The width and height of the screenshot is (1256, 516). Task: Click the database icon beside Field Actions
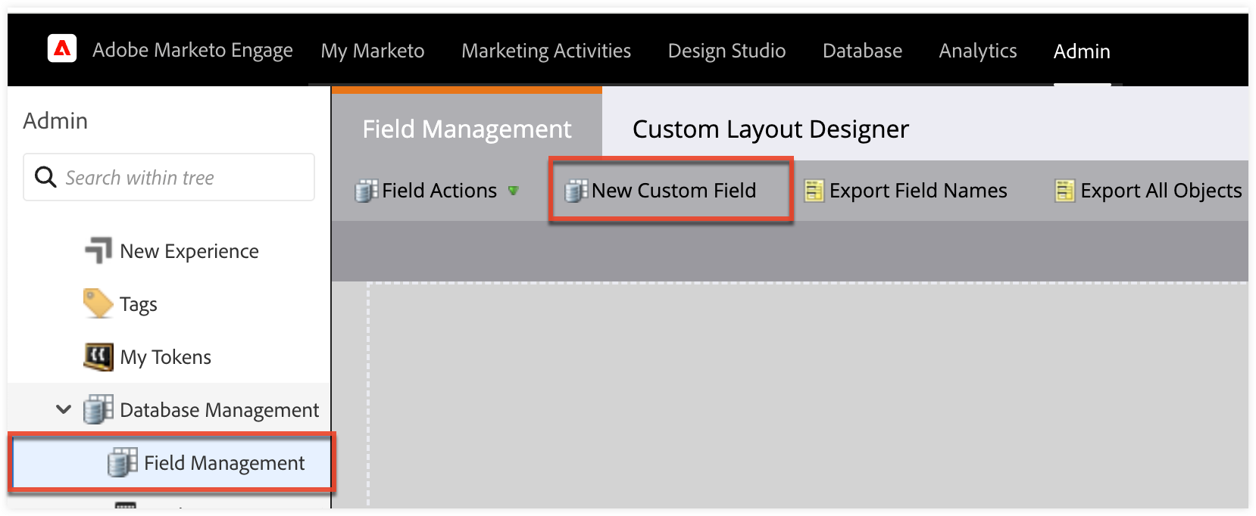tap(367, 191)
